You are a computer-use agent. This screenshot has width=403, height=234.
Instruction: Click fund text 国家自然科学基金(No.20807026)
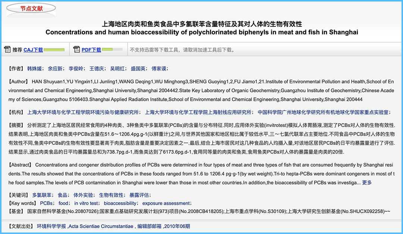[63, 211]
